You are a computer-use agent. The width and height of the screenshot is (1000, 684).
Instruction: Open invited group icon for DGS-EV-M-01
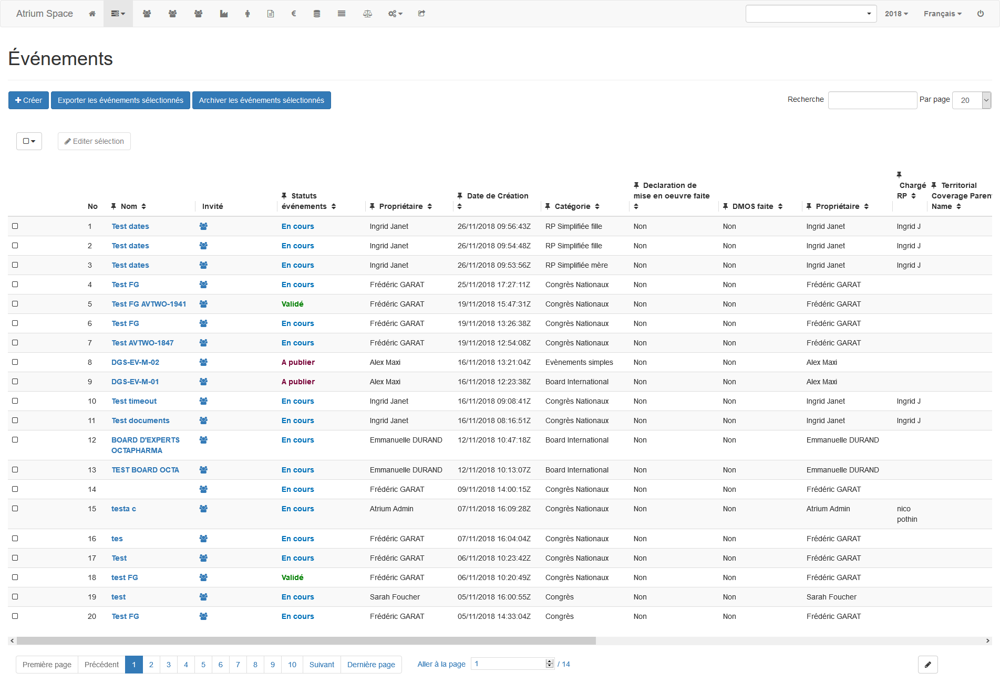click(203, 382)
